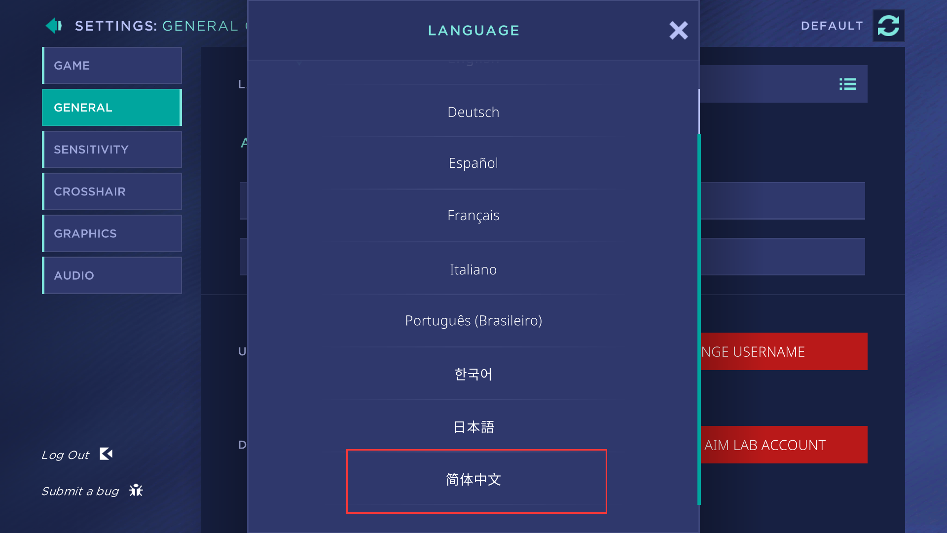Open the Audio settings tab
Screen dimensions: 947x533
(x=112, y=275)
